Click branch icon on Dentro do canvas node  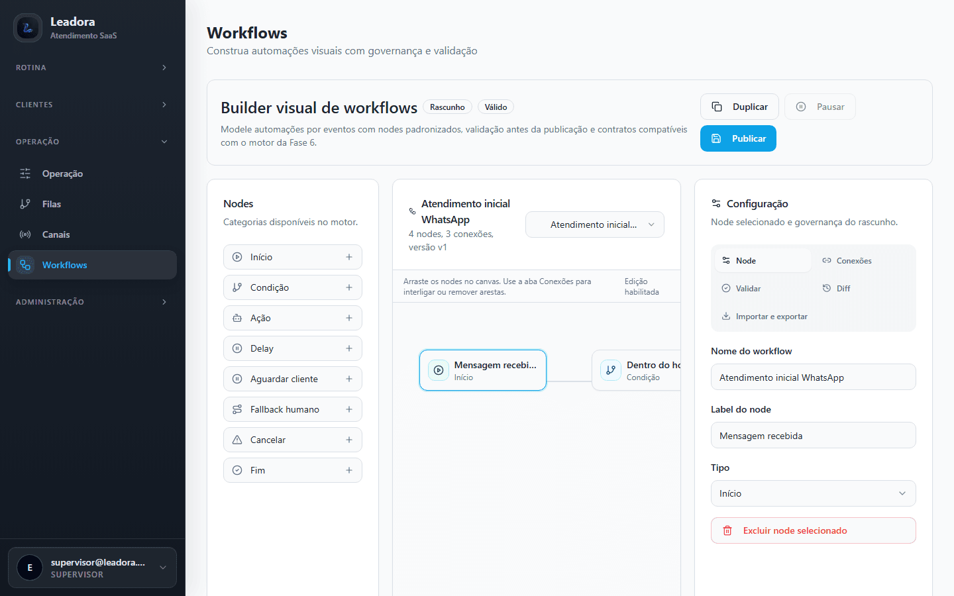point(611,370)
